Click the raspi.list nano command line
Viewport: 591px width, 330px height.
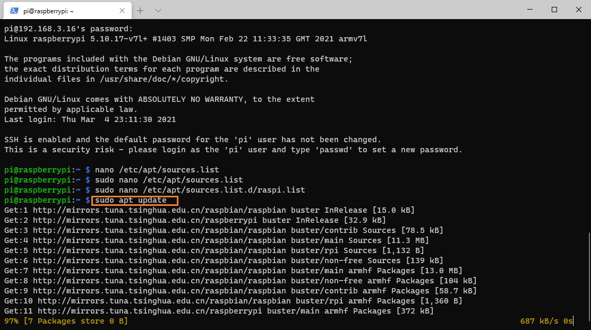pyautogui.click(x=200, y=190)
